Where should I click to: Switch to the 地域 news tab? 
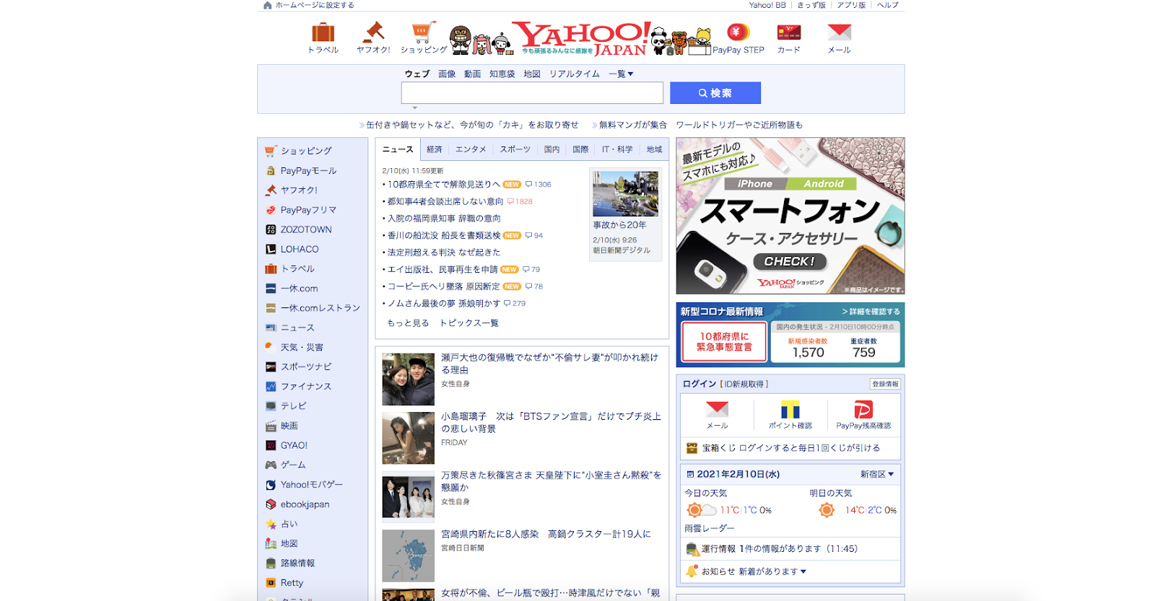tap(655, 149)
